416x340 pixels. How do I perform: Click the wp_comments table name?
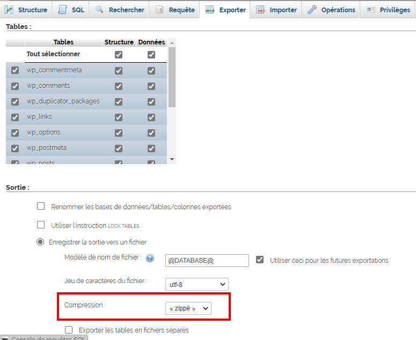[48, 86]
